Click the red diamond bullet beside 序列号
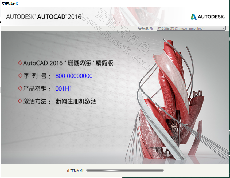 coord(20,76)
